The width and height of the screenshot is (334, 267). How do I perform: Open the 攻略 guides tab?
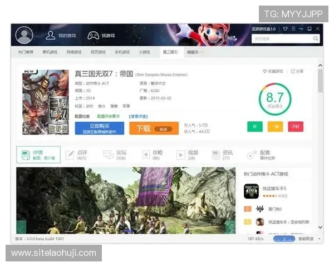[153, 155]
